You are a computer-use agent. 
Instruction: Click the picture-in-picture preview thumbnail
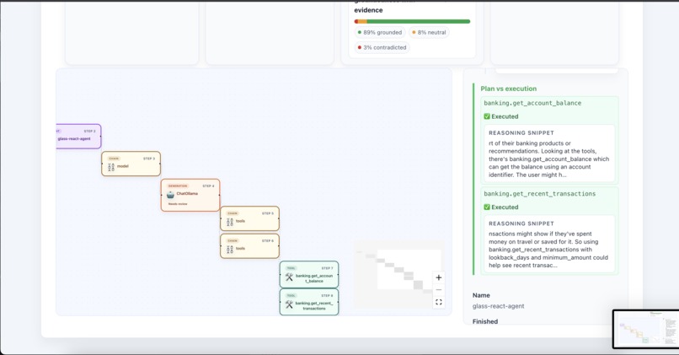coord(646,330)
